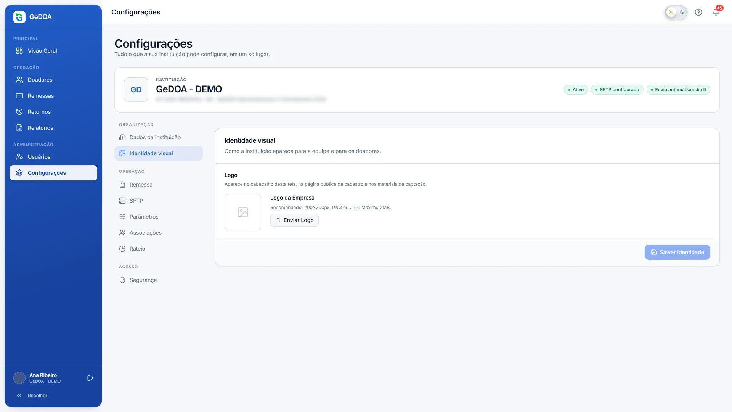The image size is (732, 412).
Task: Click the Identidade visual panel heading
Action: (250, 140)
